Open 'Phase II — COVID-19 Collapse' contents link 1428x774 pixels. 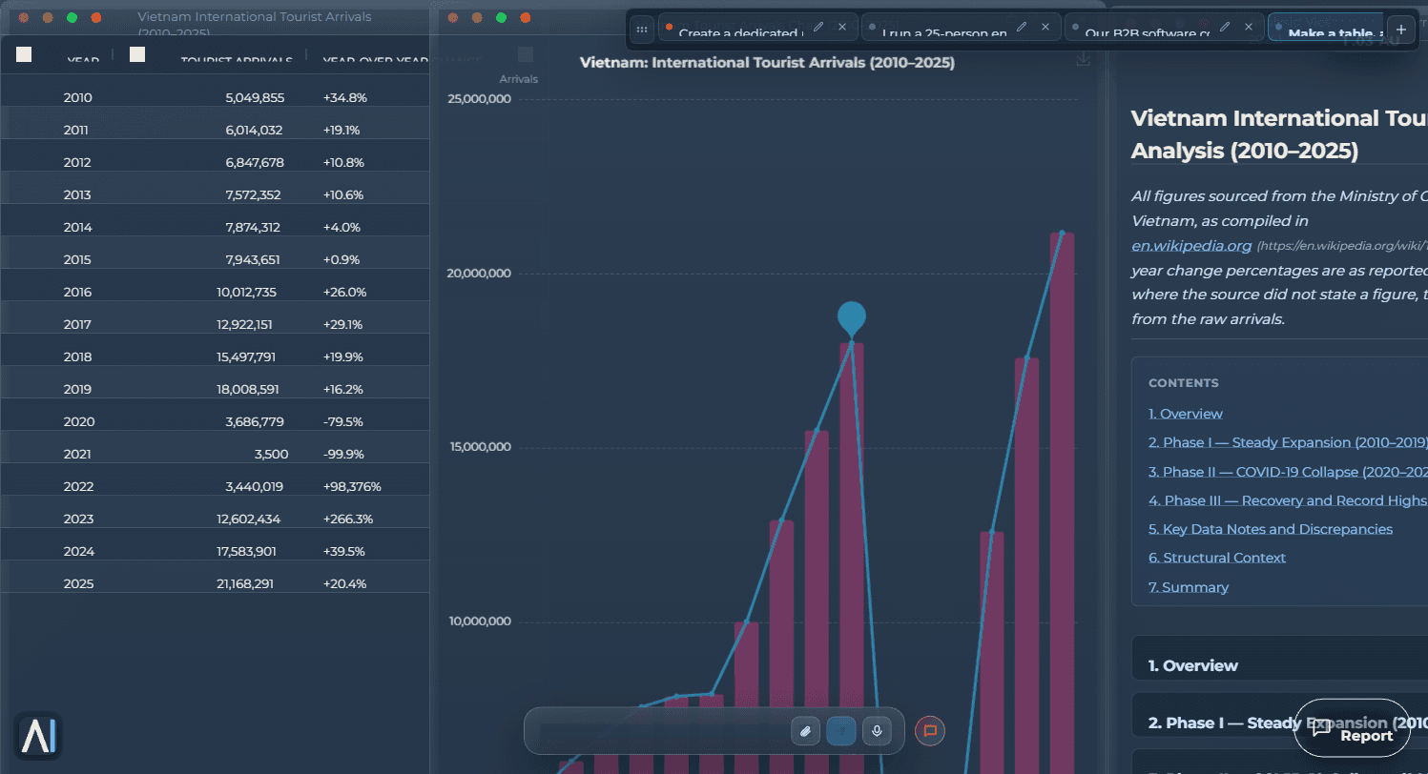coord(1288,472)
